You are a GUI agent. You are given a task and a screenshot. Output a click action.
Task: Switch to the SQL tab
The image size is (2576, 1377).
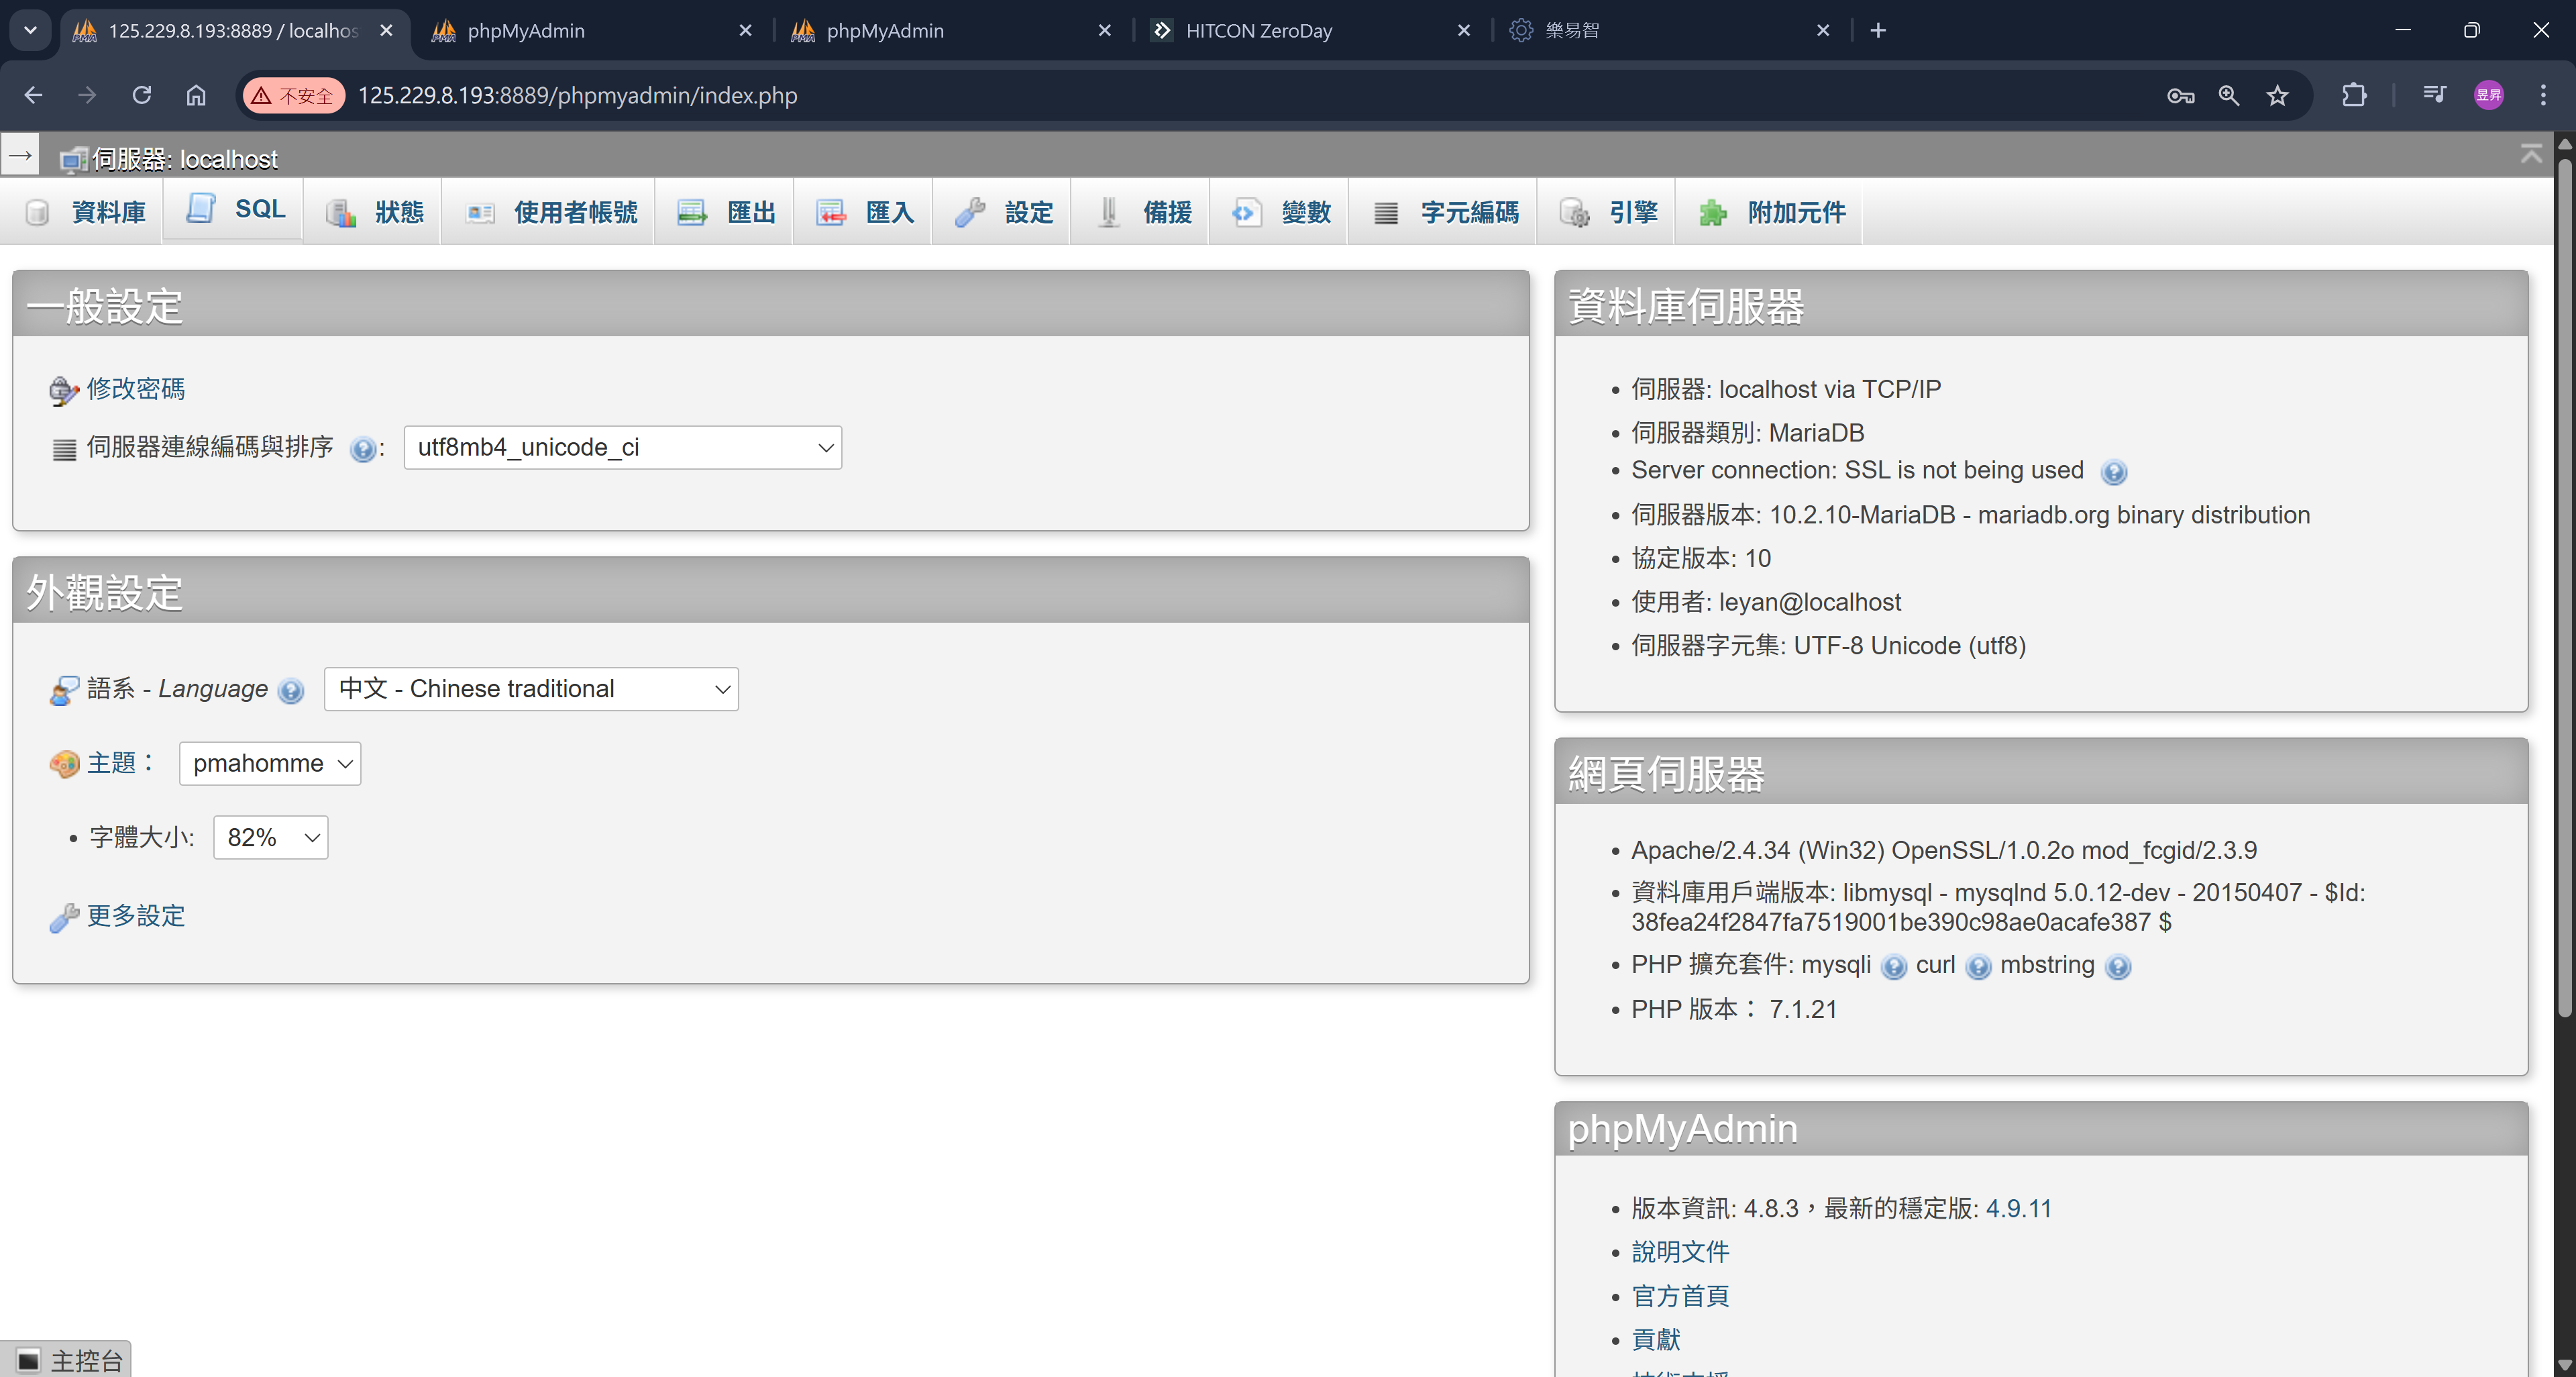click(x=234, y=209)
